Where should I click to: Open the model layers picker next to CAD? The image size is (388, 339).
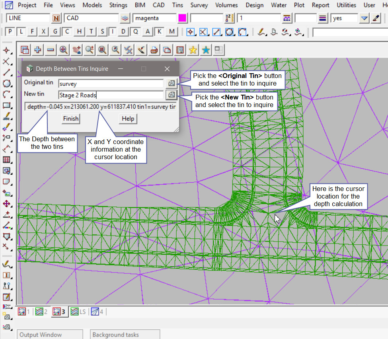tap(125, 18)
